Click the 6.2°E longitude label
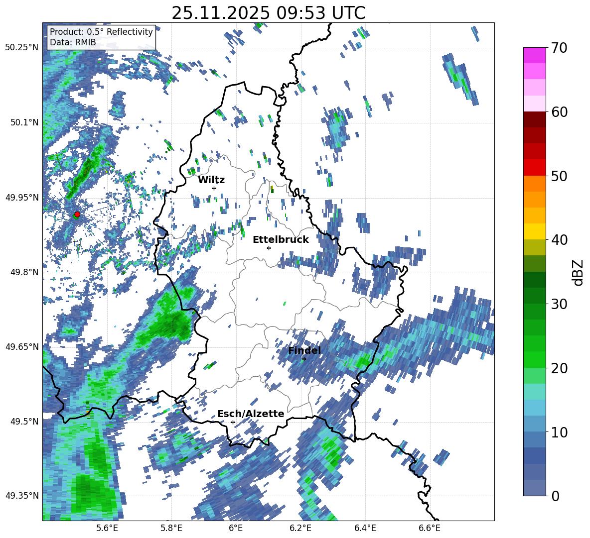 coord(300,528)
